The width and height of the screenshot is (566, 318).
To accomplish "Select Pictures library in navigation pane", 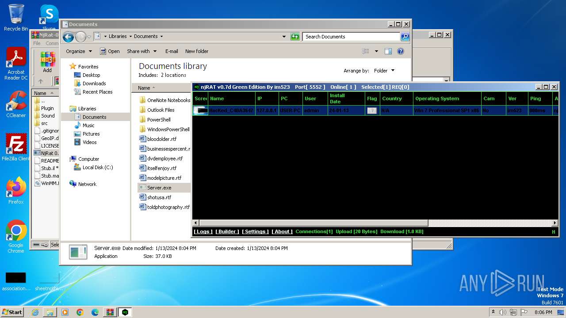I will click(91, 134).
